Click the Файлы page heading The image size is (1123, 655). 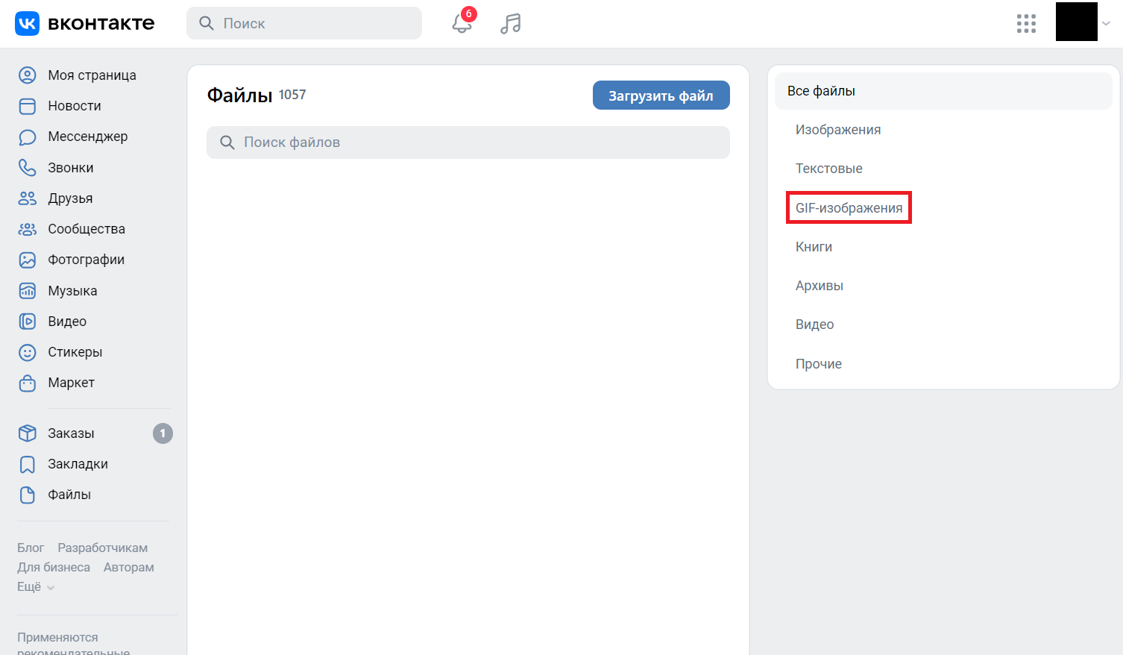coord(239,95)
